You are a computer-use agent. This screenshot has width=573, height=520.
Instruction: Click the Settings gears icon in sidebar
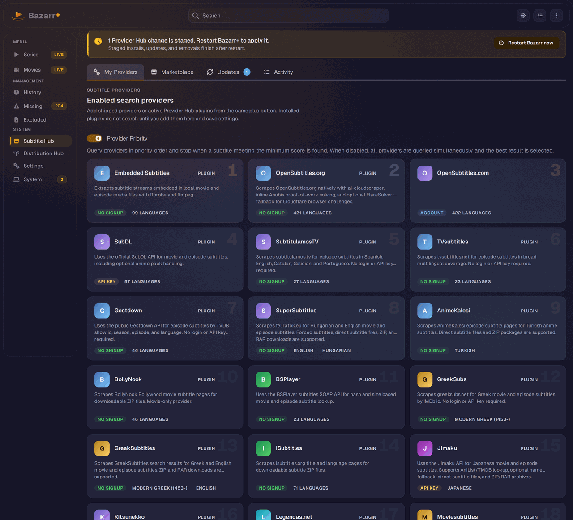coord(17,166)
